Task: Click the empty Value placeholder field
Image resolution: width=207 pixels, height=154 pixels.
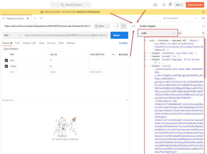Action: [x=68, y=72]
